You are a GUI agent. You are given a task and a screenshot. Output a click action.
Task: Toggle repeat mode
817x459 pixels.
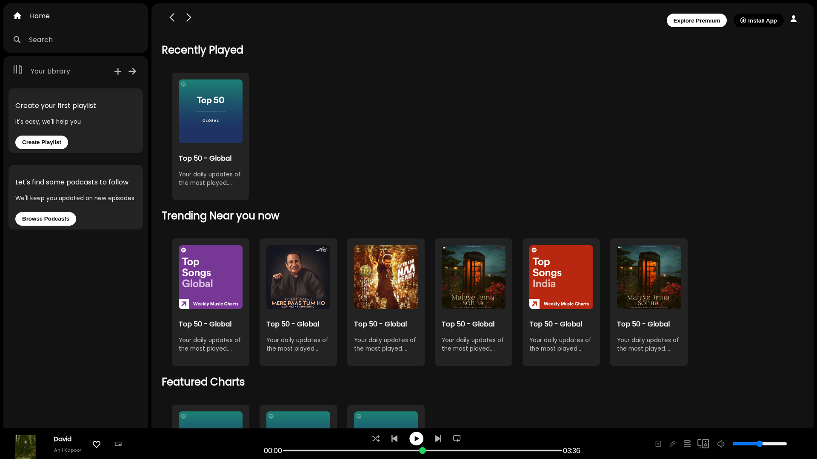(x=457, y=439)
